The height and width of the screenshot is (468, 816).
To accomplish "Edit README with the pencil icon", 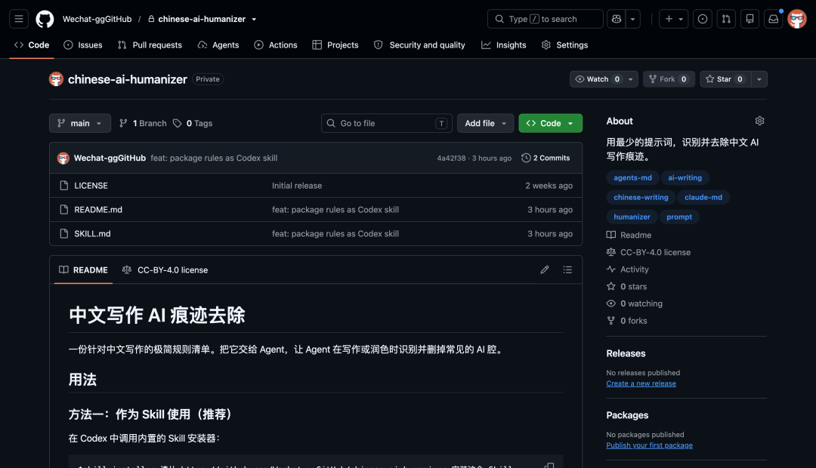I will click(544, 269).
